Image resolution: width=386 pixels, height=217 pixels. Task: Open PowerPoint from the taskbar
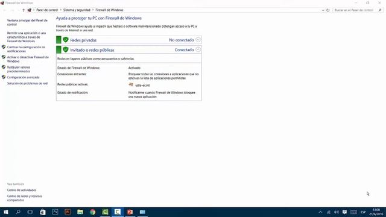point(130,212)
